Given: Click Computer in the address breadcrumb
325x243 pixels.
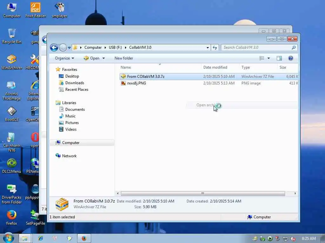Looking at the screenshot, I should [x=93, y=47].
